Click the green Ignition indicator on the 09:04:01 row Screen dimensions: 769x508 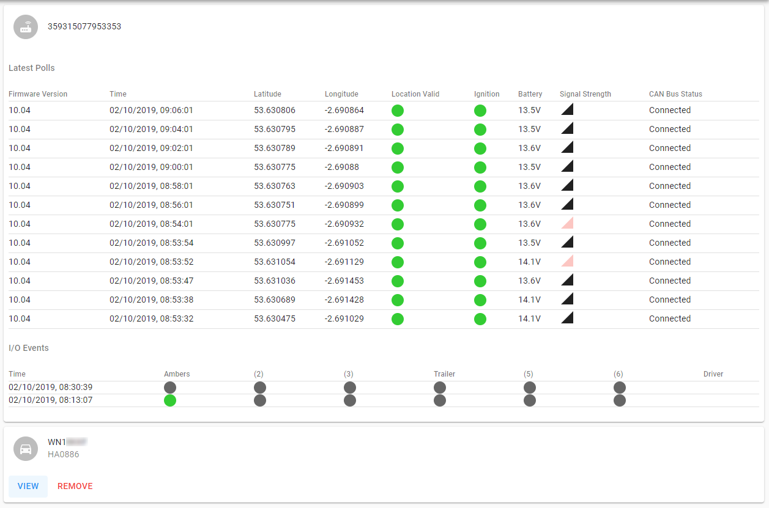click(480, 130)
